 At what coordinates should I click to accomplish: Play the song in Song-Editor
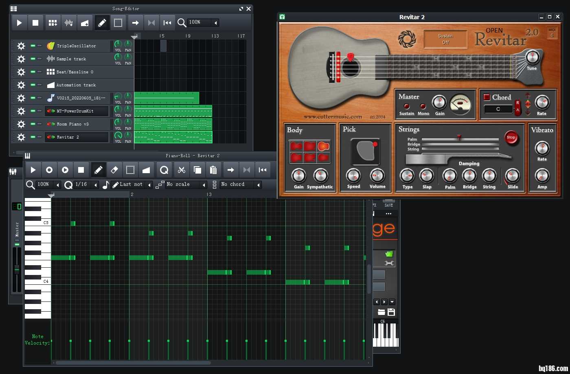(19, 23)
